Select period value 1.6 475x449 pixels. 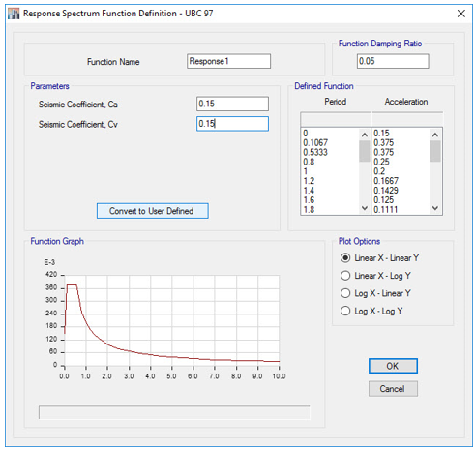(x=309, y=200)
